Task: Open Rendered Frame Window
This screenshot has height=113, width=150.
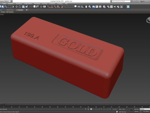Action: (x=112, y=7)
